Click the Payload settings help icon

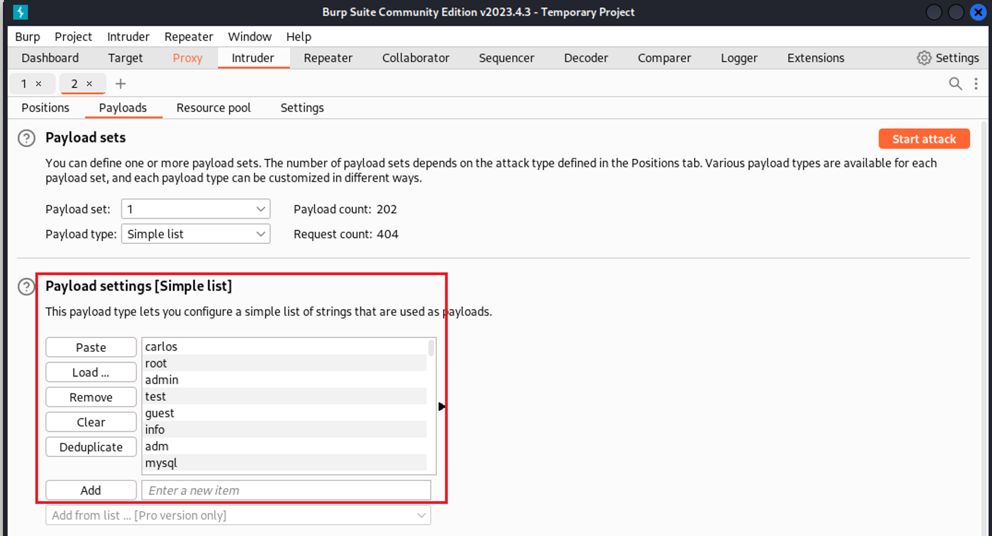coord(26,287)
